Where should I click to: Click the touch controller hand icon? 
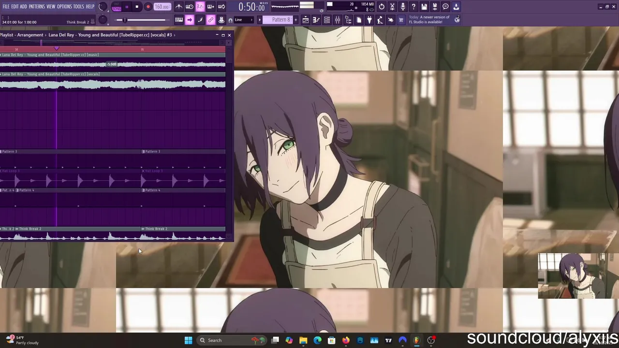coord(391,20)
